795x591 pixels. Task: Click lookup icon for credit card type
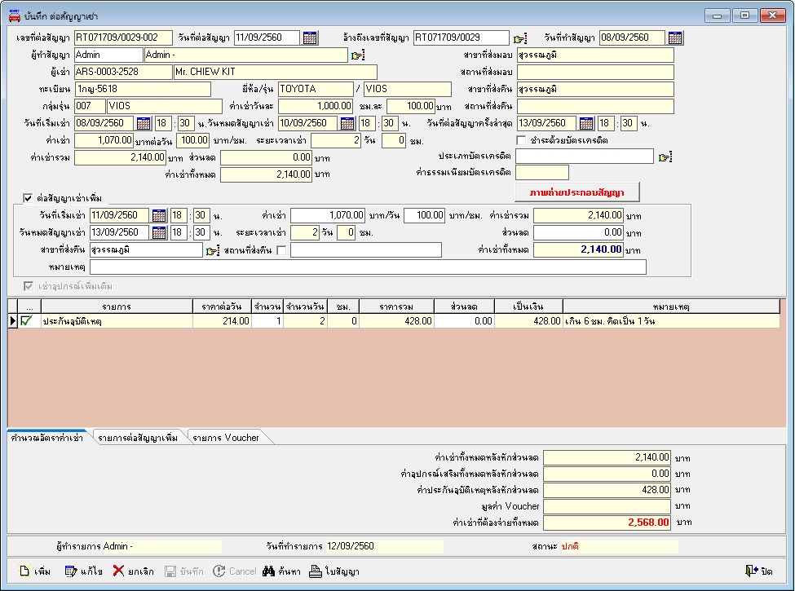pos(665,157)
